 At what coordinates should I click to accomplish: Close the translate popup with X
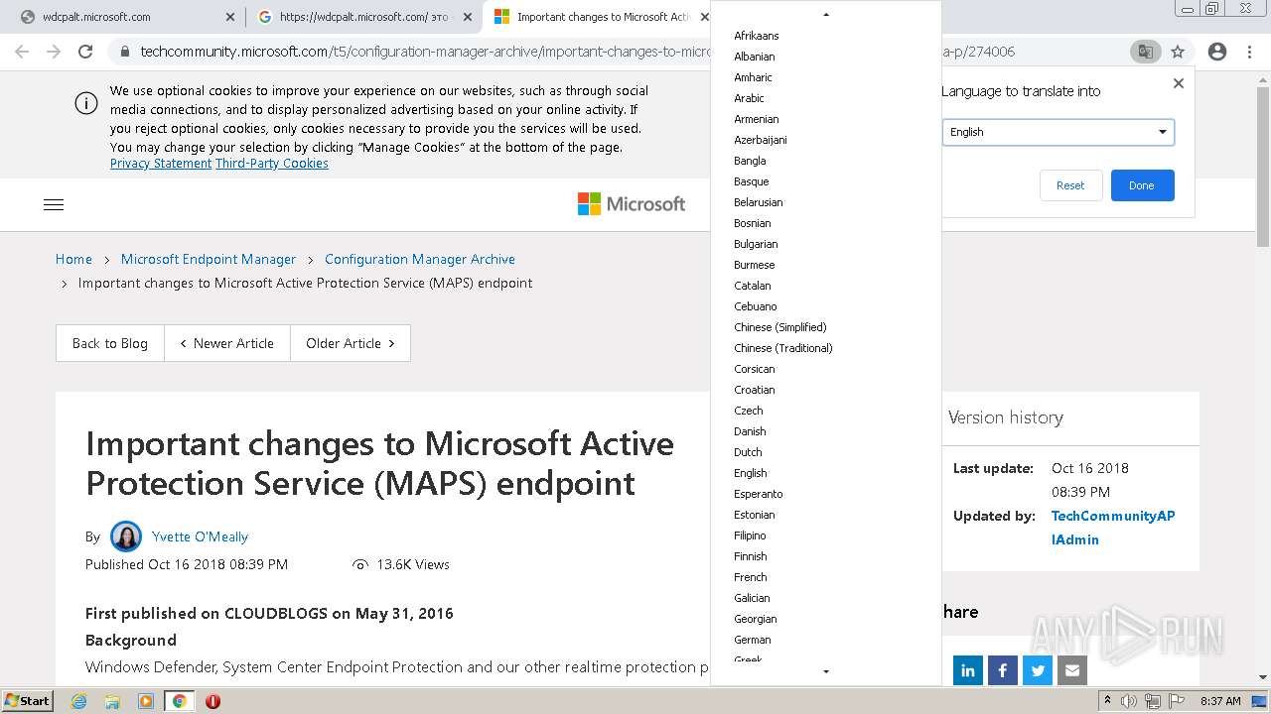1179,83
